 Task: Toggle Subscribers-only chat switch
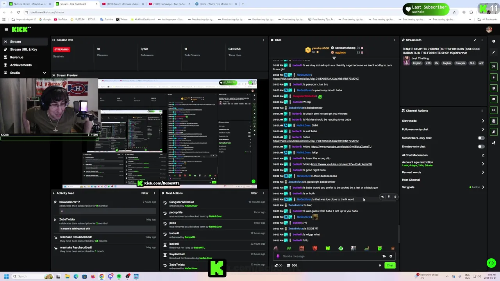(481, 138)
